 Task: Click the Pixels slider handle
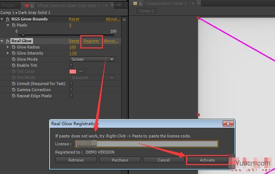[x=23, y=35]
